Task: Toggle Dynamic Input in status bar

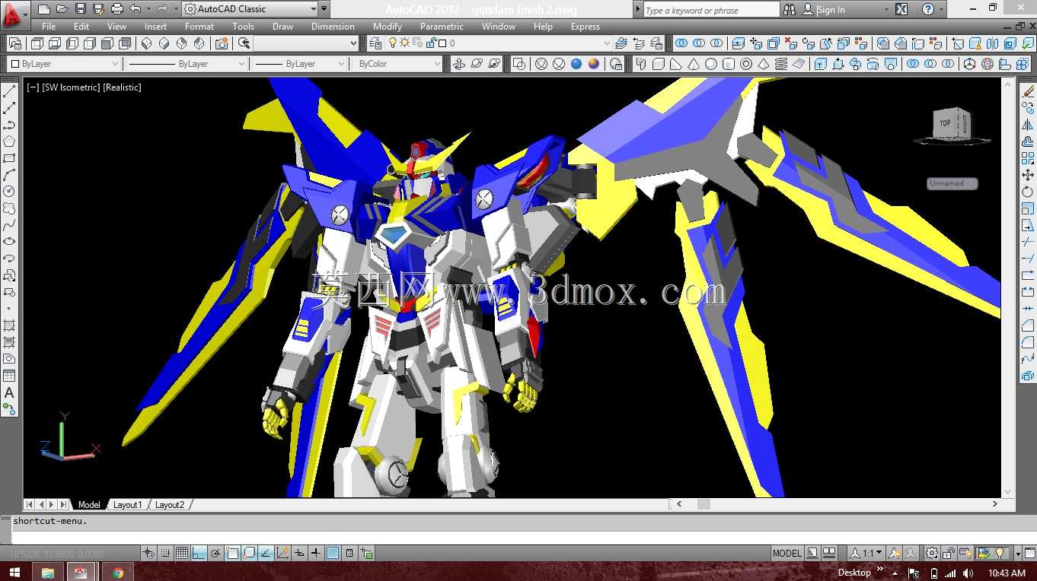Action: 299,553
